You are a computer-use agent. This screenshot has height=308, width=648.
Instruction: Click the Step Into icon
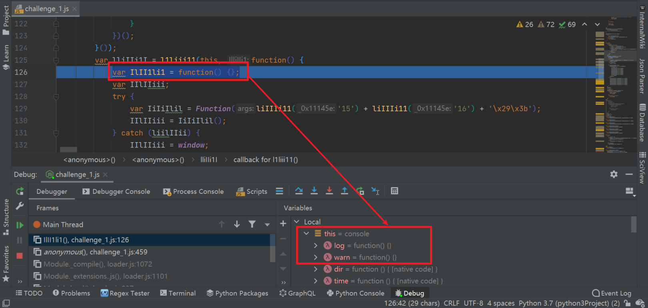click(314, 191)
